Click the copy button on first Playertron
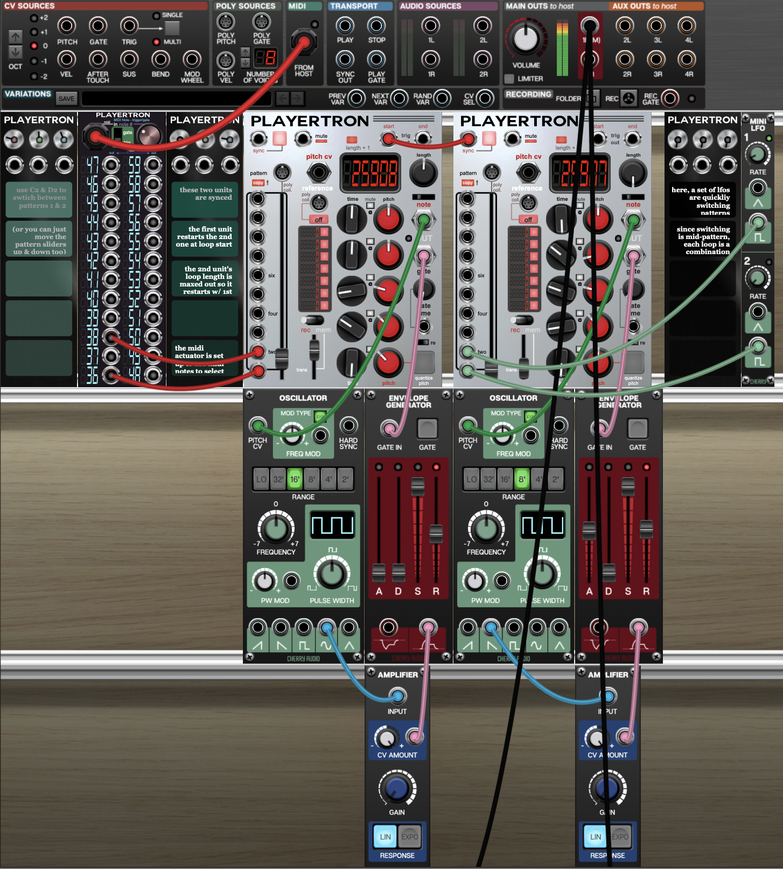 tap(258, 183)
